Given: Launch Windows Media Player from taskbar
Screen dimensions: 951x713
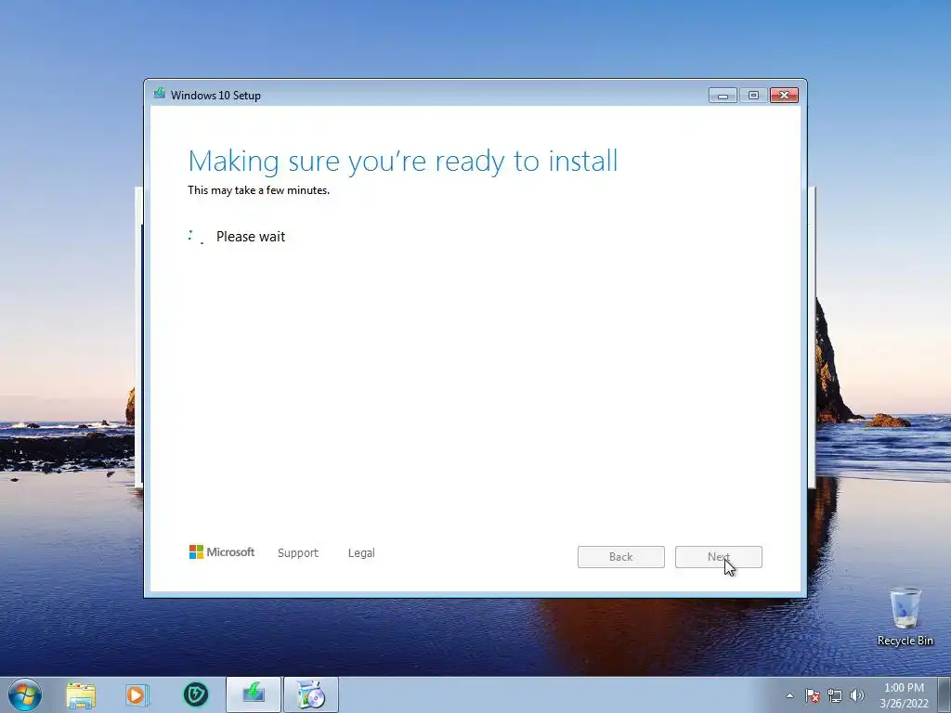Looking at the screenshot, I should coord(137,695).
